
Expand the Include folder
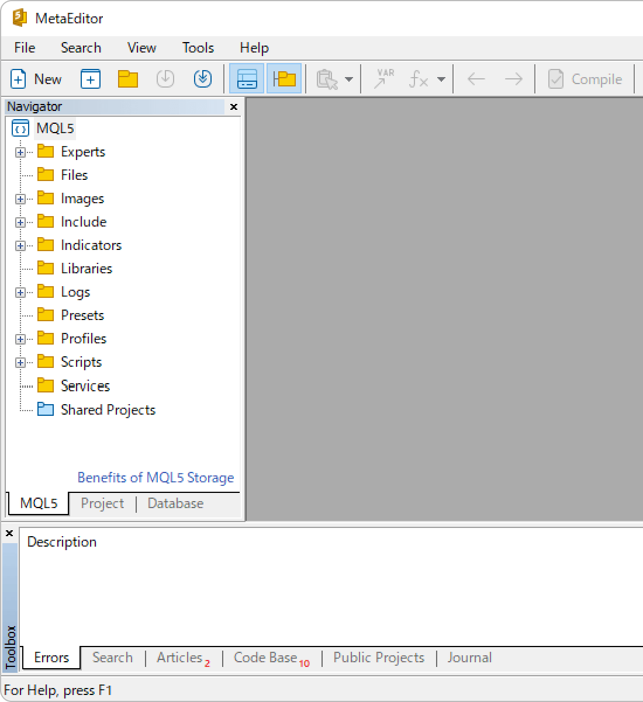20,223
